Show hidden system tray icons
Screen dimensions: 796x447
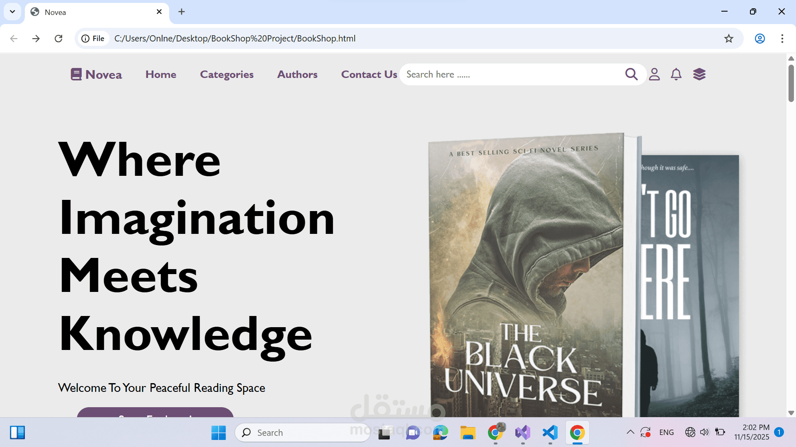tap(630, 432)
